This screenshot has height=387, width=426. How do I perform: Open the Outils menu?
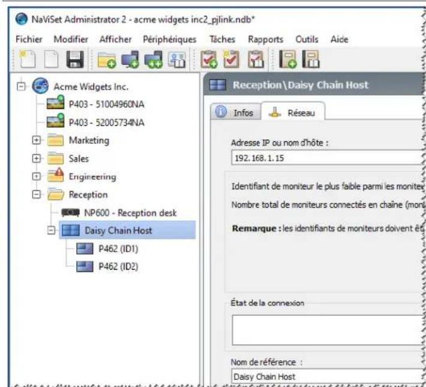(x=306, y=39)
